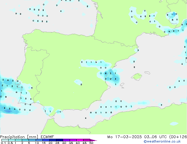Click the legend label "25"

click(x=57, y=143)
